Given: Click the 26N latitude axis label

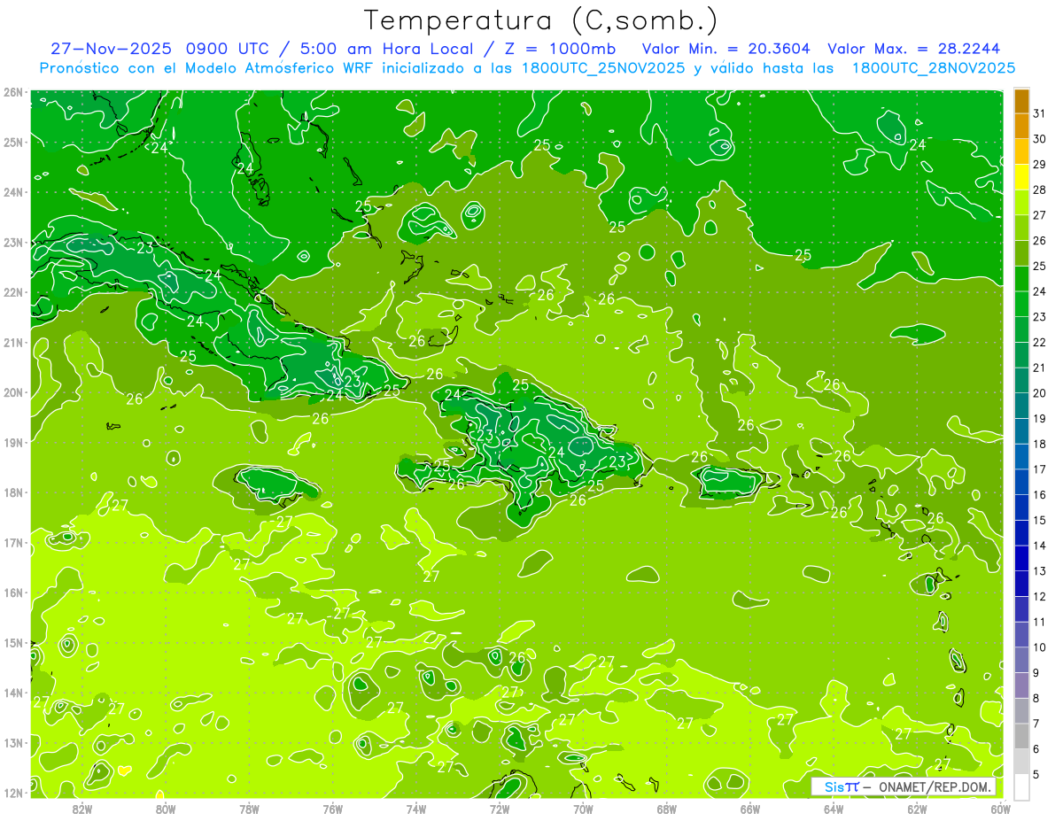Looking at the screenshot, I should tap(12, 92).
